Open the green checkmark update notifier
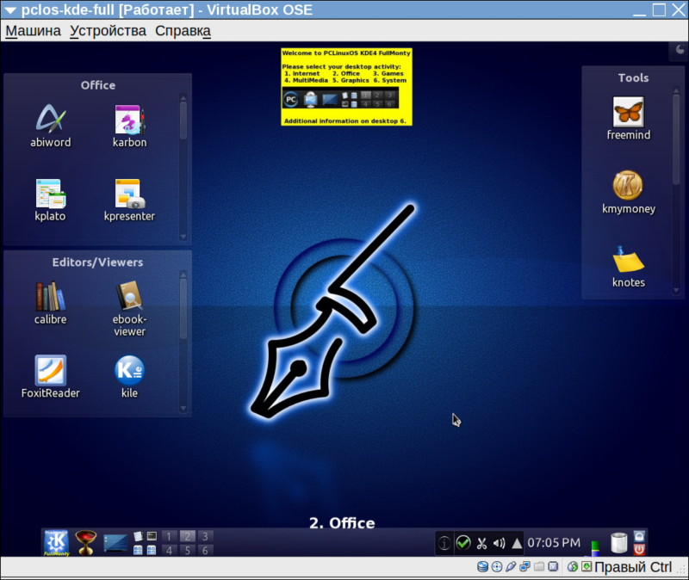The image size is (689, 580). (x=463, y=543)
